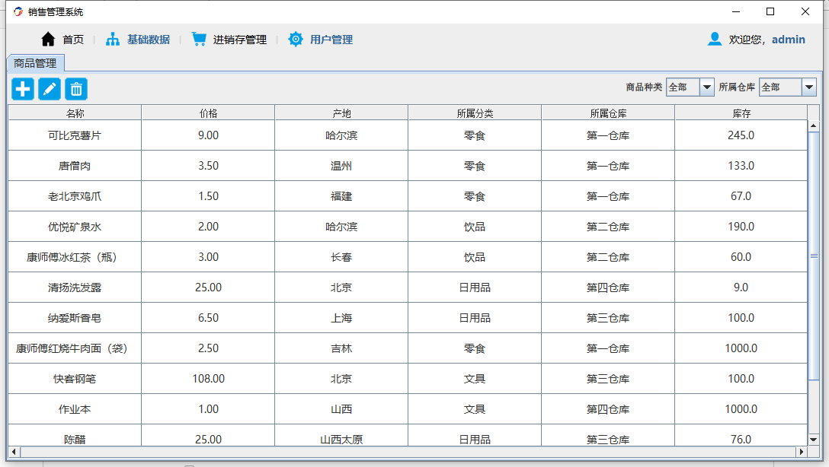The image size is (829, 467).
Task: Select the 可比克薯片 row name cell
Action: pyautogui.click(x=75, y=135)
